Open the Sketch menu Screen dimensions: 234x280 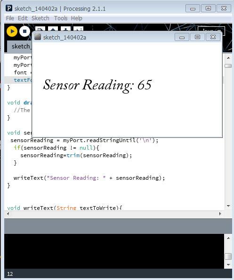40,18
